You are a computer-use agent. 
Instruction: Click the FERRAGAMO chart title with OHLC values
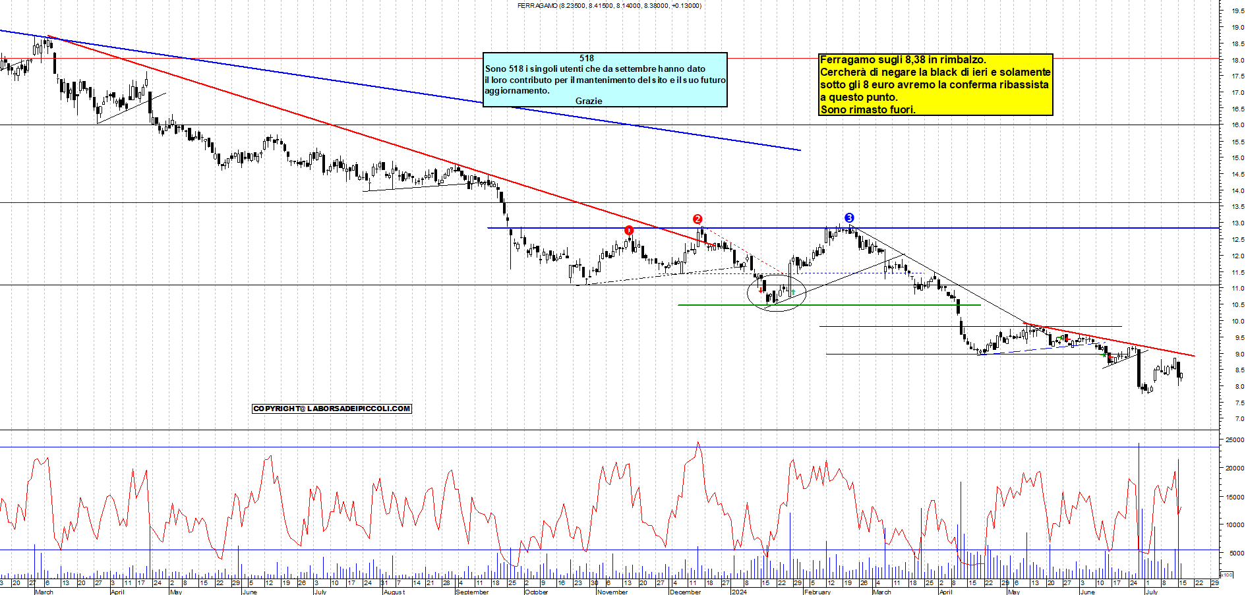pyautogui.click(x=609, y=5)
